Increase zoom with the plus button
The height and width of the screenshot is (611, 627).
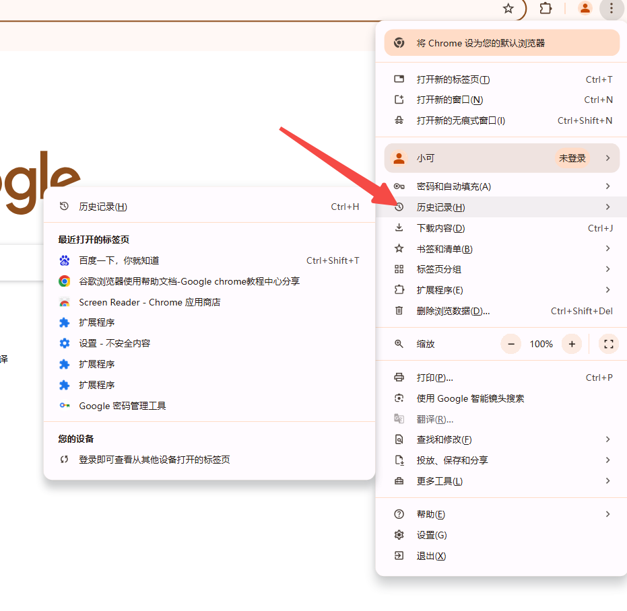pyautogui.click(x=572, y=344)
